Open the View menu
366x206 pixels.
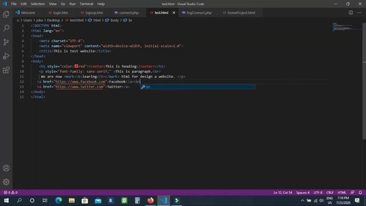pos(53,4)
